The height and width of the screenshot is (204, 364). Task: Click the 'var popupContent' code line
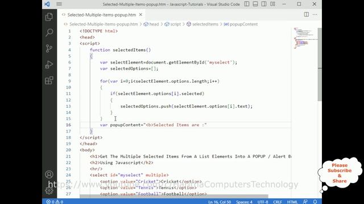[153, 125]
